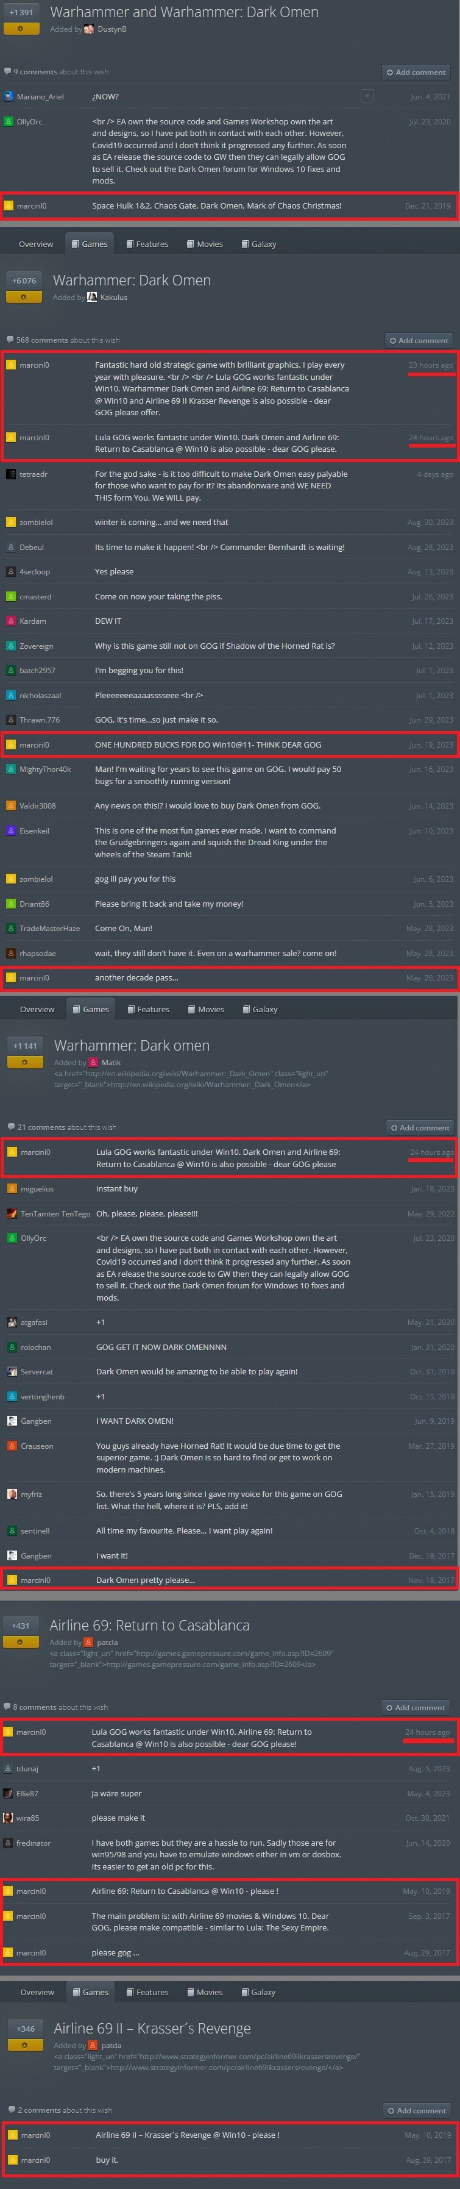The height and width of the screenshot is (2189, 460).
Task: Open the OllyOrc username link in the first wish
Action: (x=30, y=121)
